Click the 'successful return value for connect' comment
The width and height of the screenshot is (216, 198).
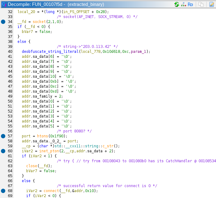tap(107, 186)
